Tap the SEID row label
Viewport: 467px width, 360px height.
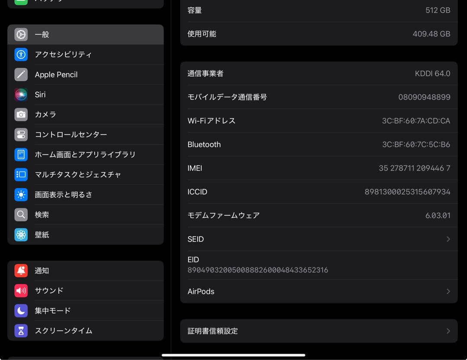pyautogui.click(x=196, y=239)
